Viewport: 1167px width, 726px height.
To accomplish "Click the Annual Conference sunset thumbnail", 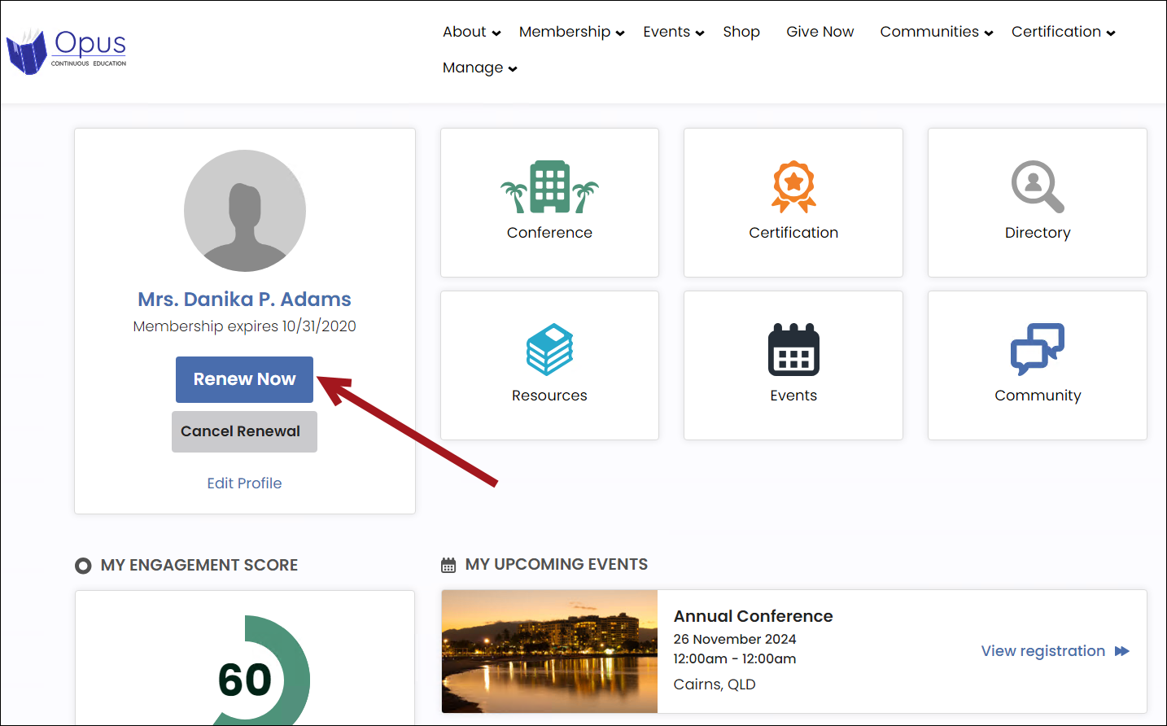I will 549,651.
